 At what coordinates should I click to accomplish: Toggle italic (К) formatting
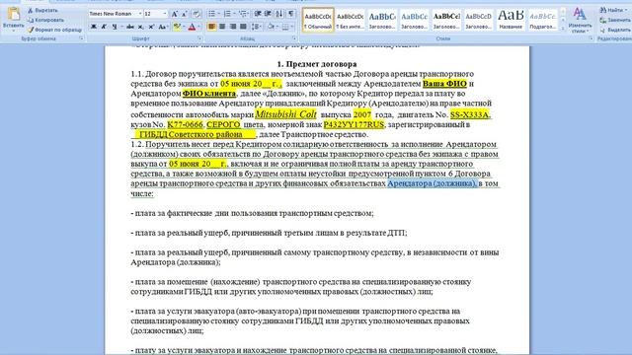pos(104,27)
